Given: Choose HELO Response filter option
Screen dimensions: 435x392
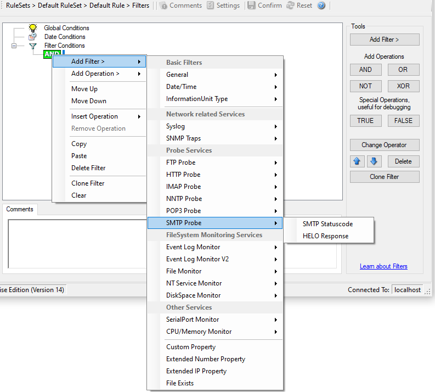Looking at the screenshot, I should point(325,236).
